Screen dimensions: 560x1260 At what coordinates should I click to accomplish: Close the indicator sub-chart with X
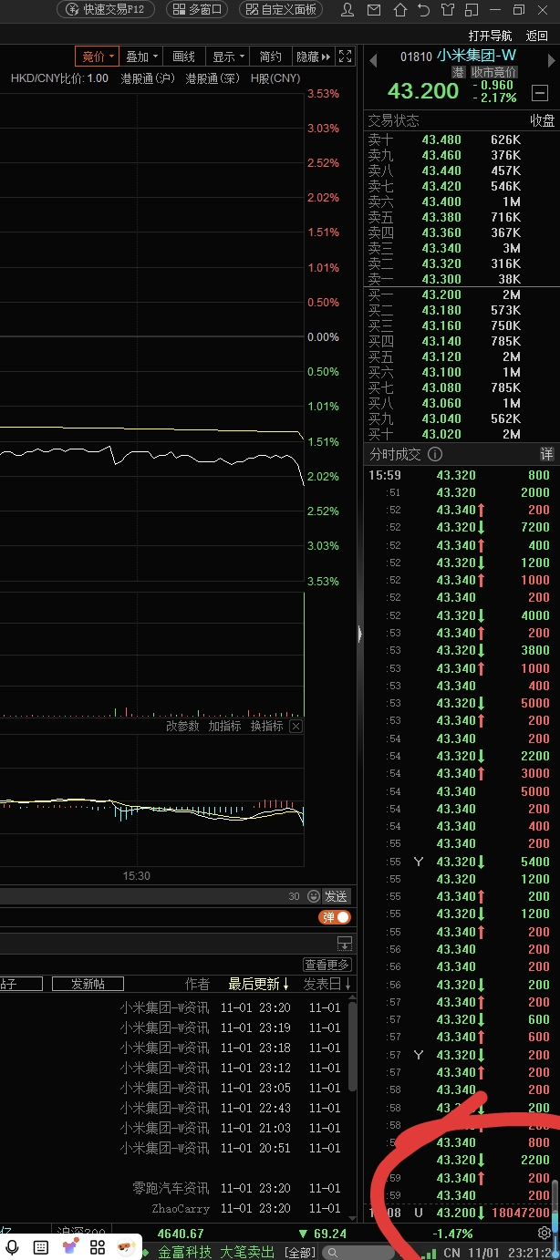(295, 727)
